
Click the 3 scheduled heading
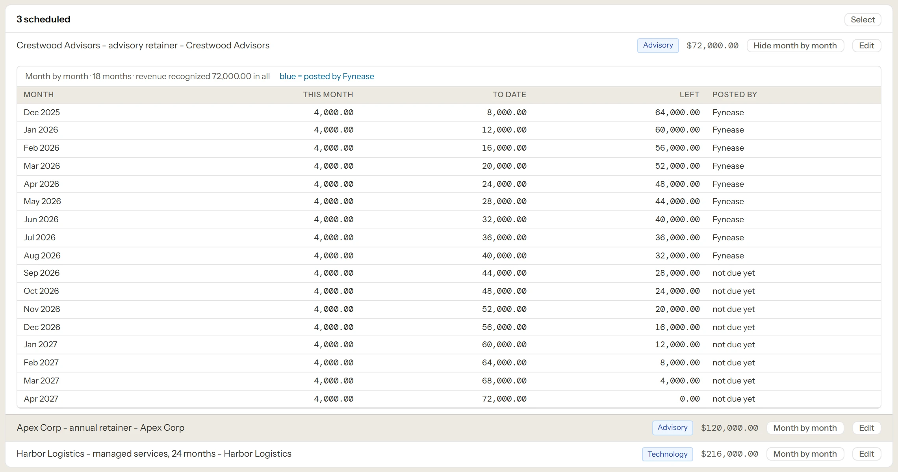click(43, 19)
